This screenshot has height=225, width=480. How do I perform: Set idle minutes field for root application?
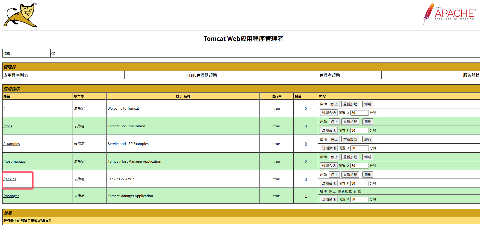360,113
